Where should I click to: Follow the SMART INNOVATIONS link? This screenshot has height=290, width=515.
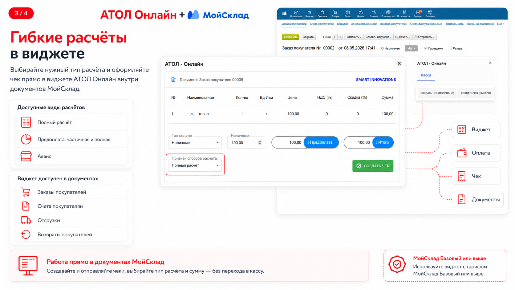pyautogui.click(x=376, y=80)
